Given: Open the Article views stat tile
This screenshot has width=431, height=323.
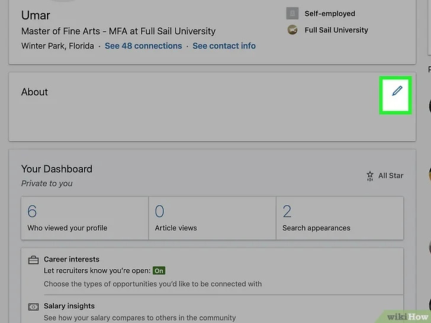Looking at the screenshot, I should (212, 218).
